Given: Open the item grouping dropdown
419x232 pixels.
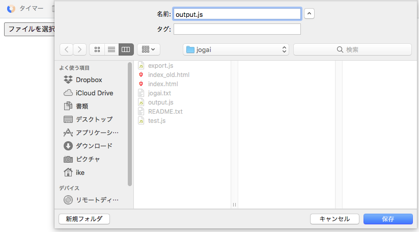Looking at the screenshot, I should 149,49.
